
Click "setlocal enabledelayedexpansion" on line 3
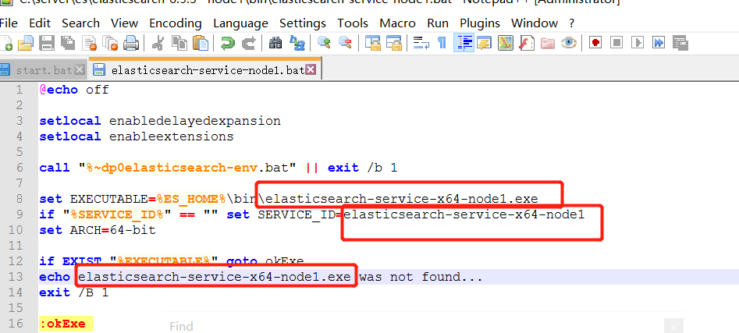(x=160, y=121)
